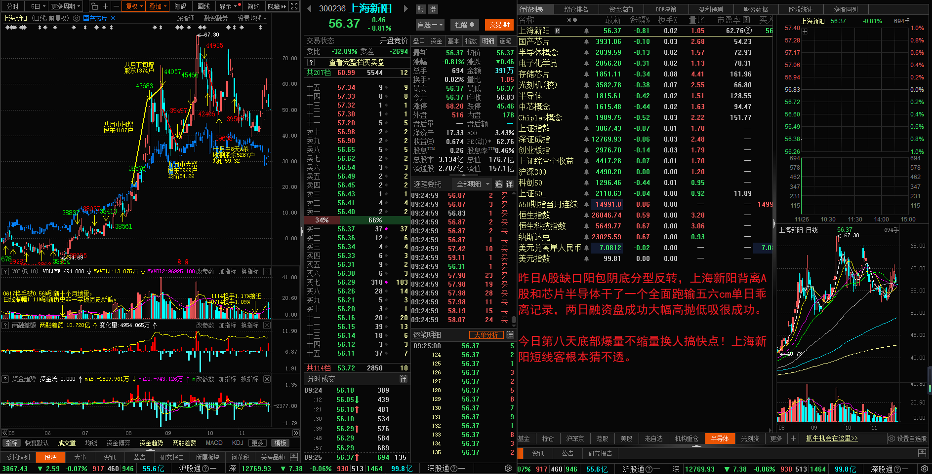Toggle 均线 moving average indicator
Image resolution: width=932 pixels, height=474 pixels.
tap(91, 443)
